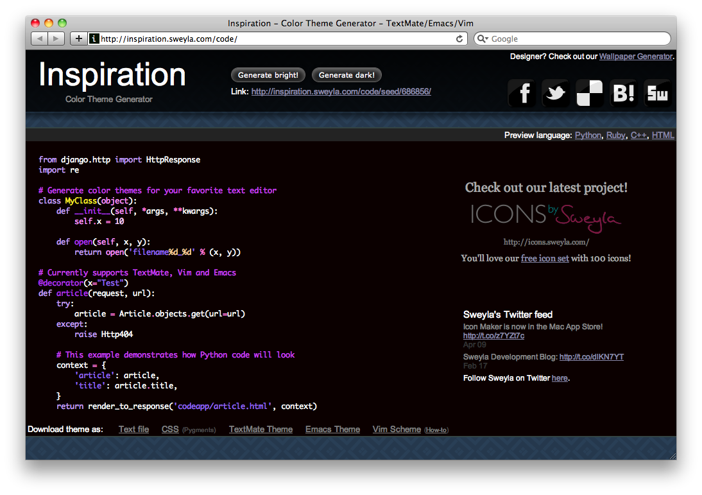Click the comment 'Currently supports TextMate, Vim and Emacs'
Image resolution: width=702 pixels, height=495 pixels.
(x=137, y=272)
